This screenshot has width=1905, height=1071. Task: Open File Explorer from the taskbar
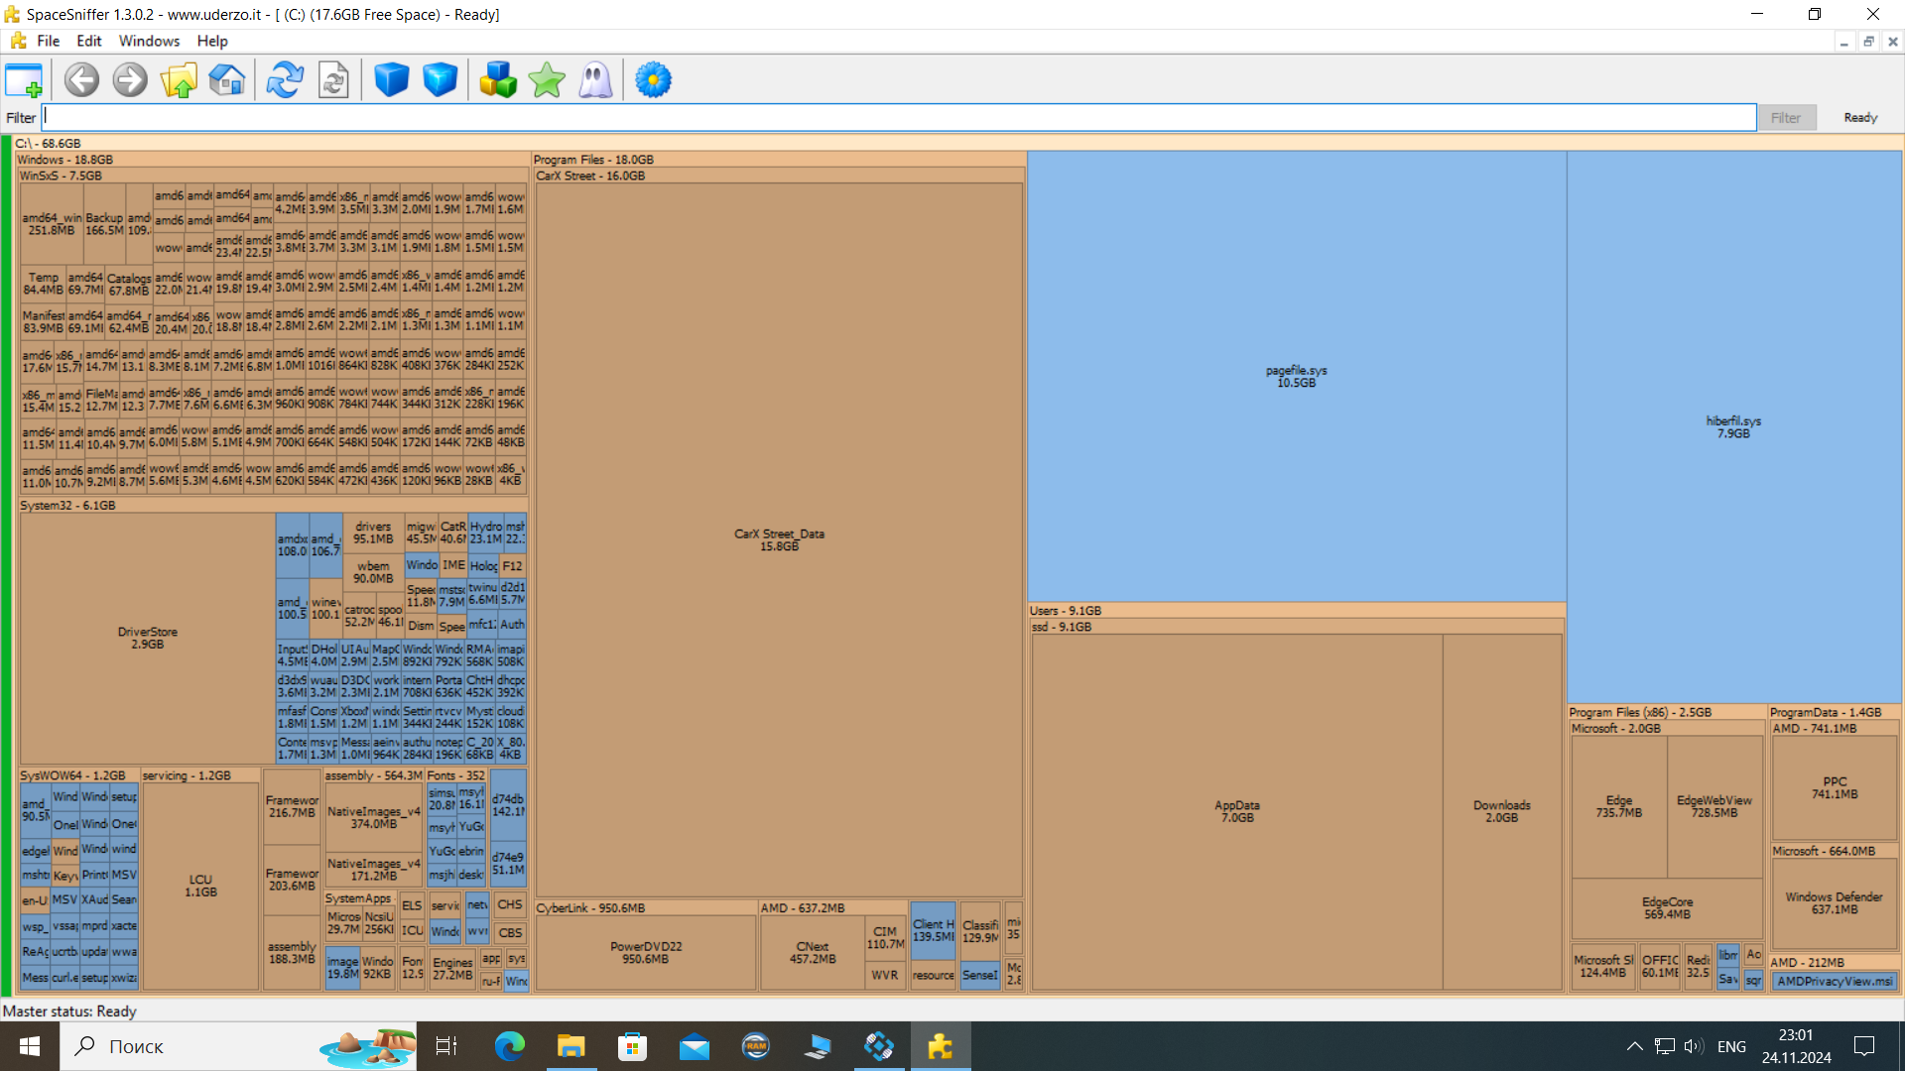click(x=571, y=1046)
